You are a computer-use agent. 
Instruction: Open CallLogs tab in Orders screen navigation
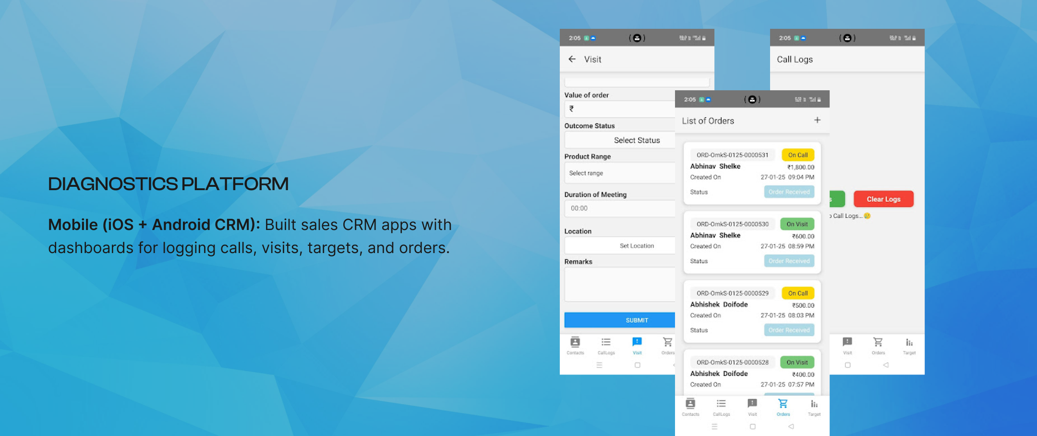(x=721, y=406)
